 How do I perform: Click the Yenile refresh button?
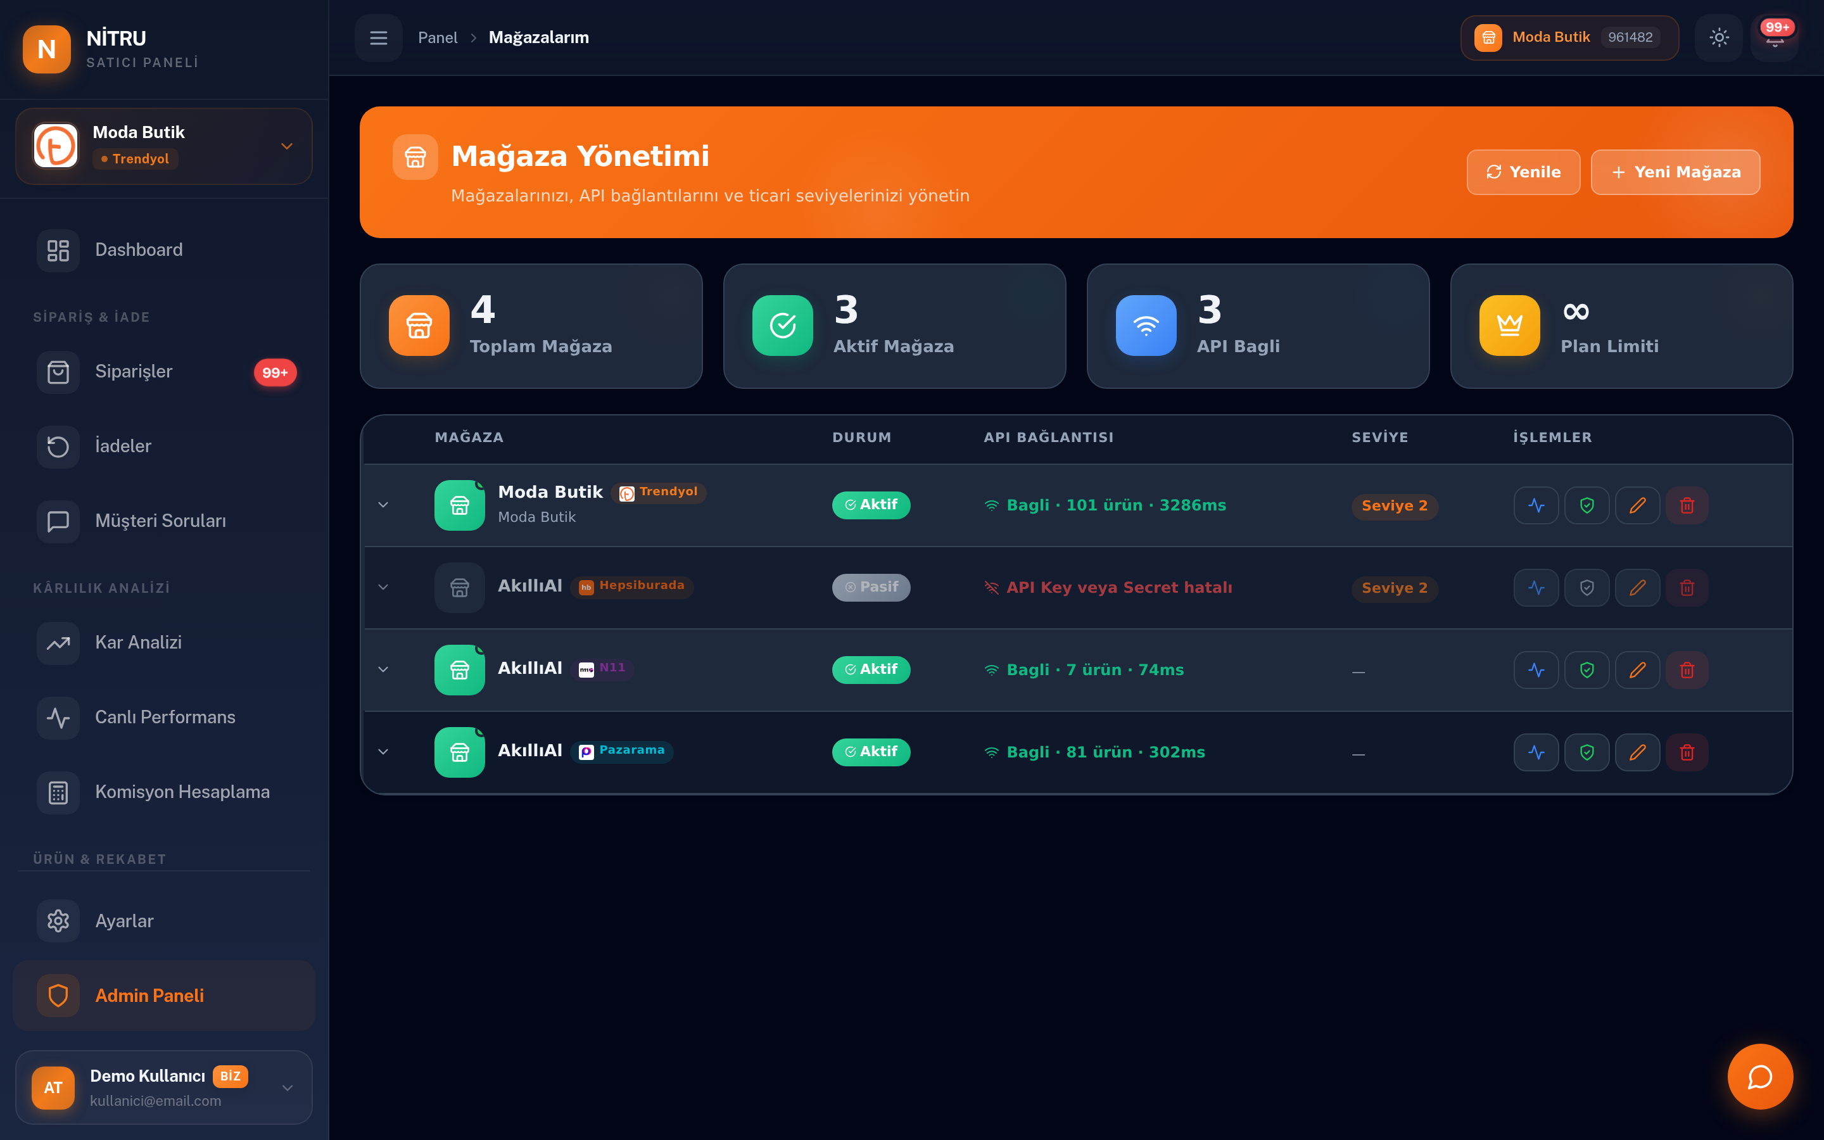pyautogui.click(x=1523, y=172)
